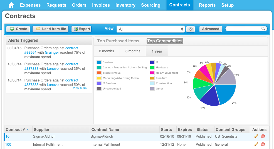
Task: Click the clock icon beside View dropdown
Action: click(x=190, y=29)
